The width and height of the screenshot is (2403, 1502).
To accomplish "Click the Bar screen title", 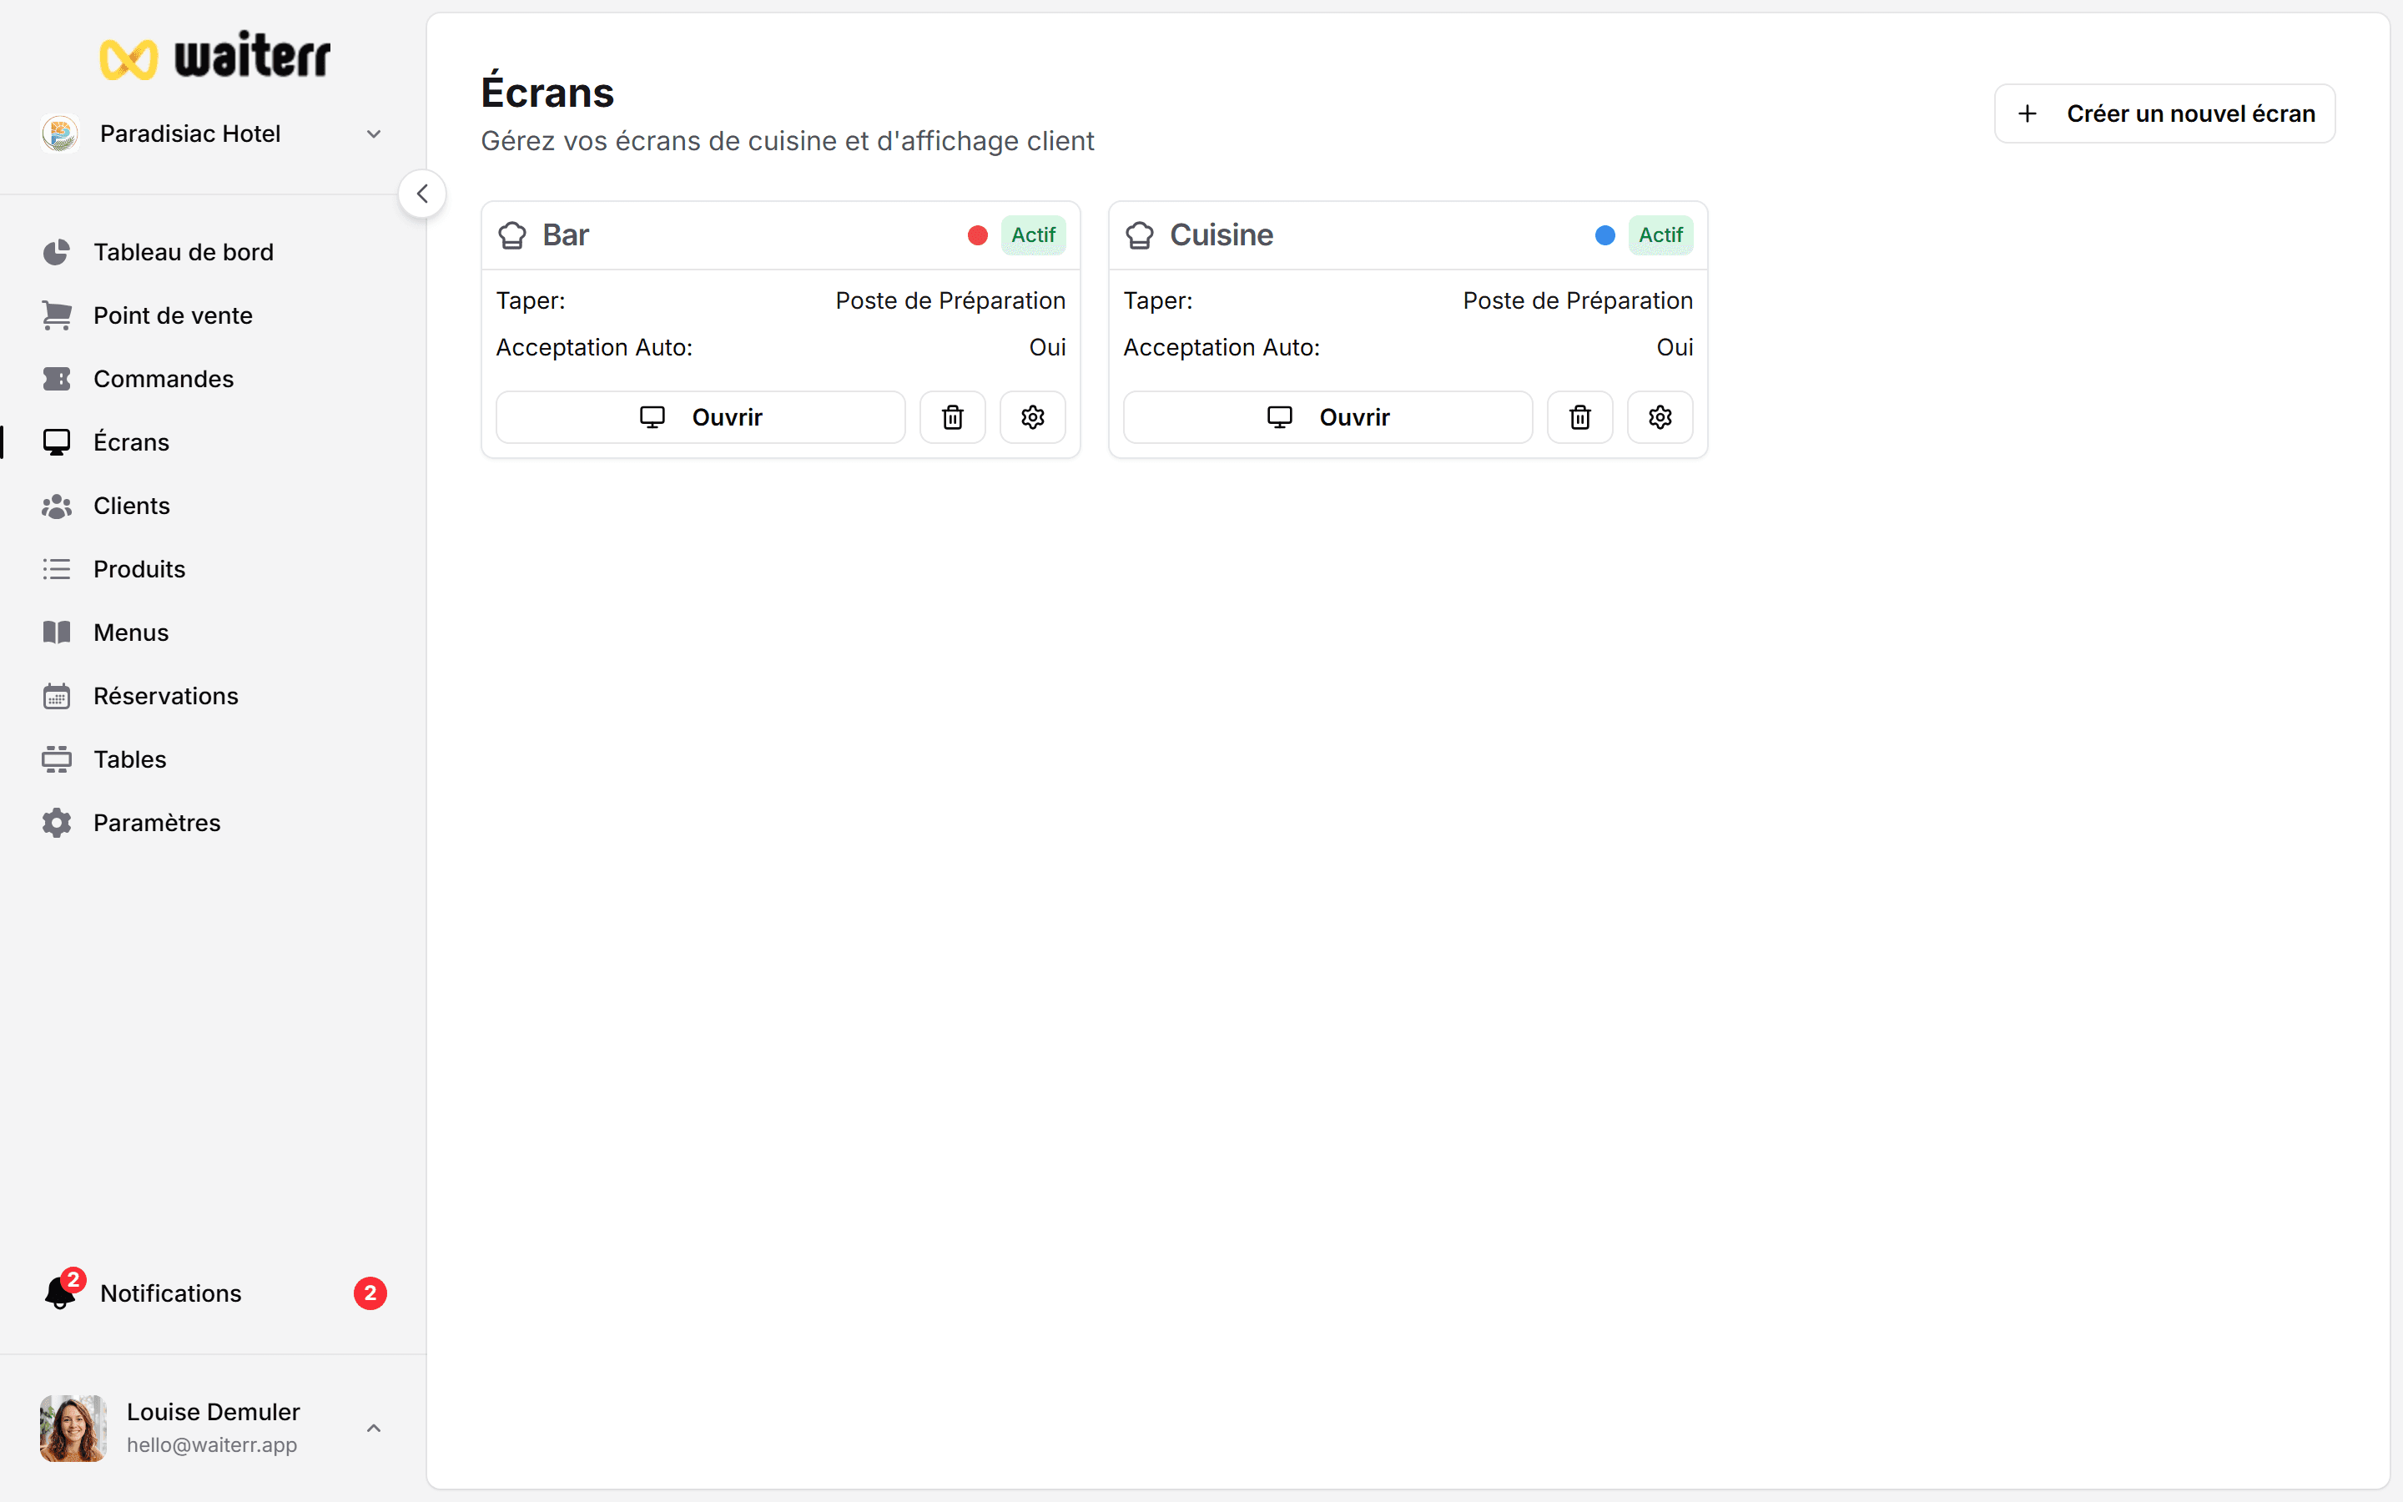I will click(x=566, y=235).
